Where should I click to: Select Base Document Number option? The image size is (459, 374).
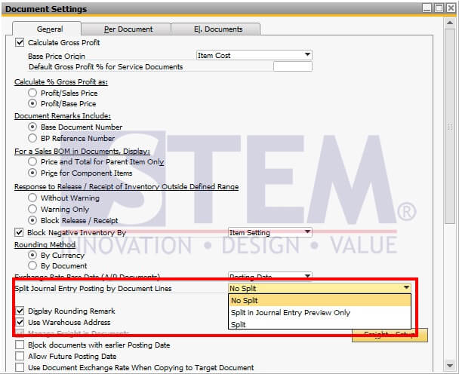[32, 127]
